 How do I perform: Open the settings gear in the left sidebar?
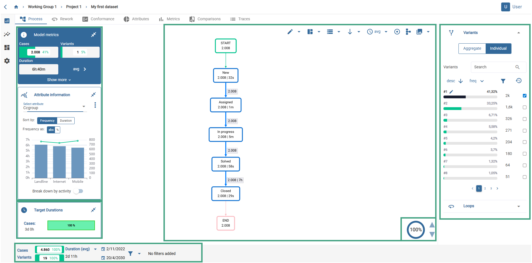tap(7, 61)
